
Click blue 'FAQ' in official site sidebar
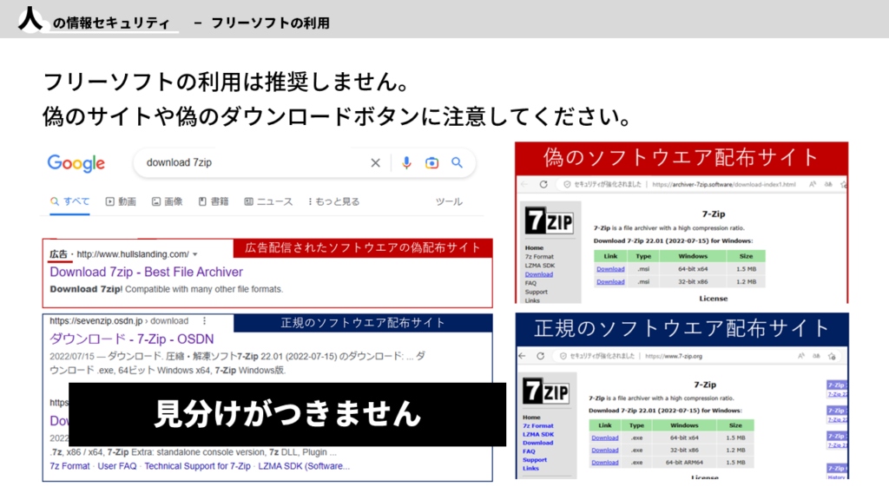point(529,451)
